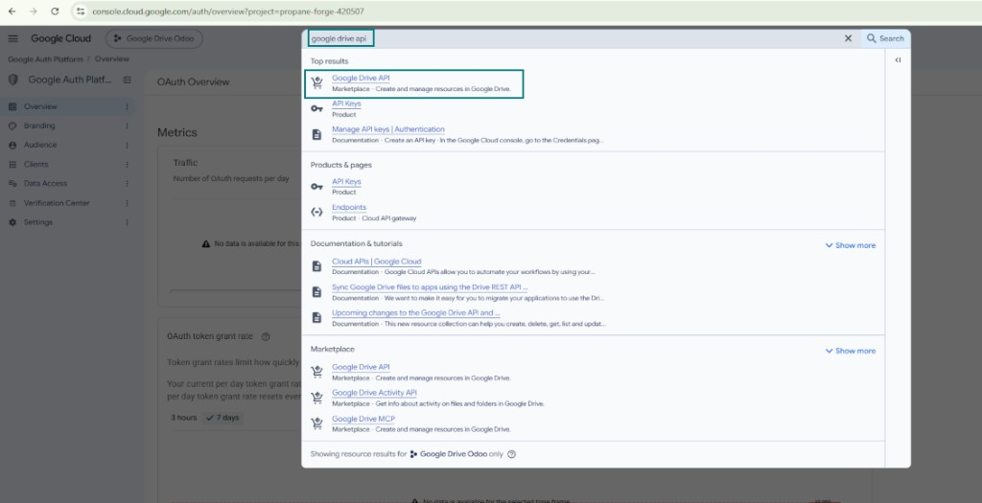
Task: Click the Endpoints brackets icon
Action: [316, 212]
